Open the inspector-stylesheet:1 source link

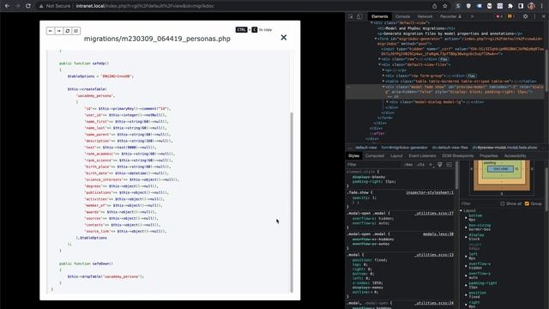pos(430,192)
